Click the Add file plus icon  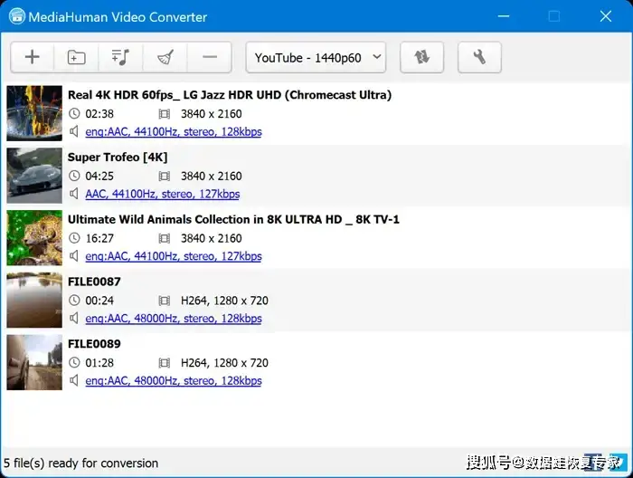33,57
